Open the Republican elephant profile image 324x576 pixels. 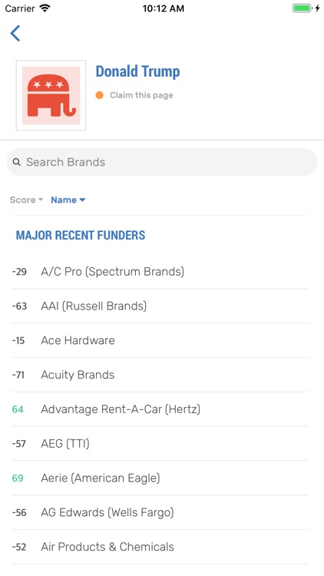click(x=51, y=95)
